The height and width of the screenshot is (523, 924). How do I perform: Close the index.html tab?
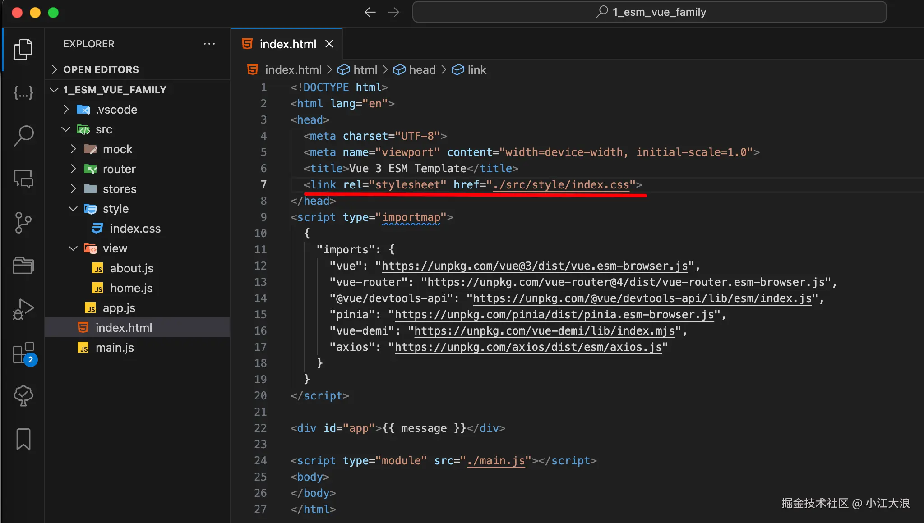[329, 44]
